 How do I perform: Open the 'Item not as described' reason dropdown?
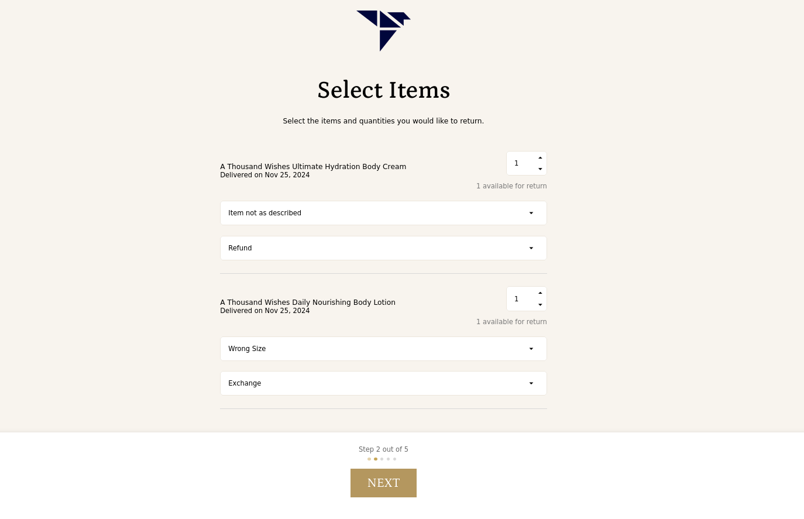383,213
